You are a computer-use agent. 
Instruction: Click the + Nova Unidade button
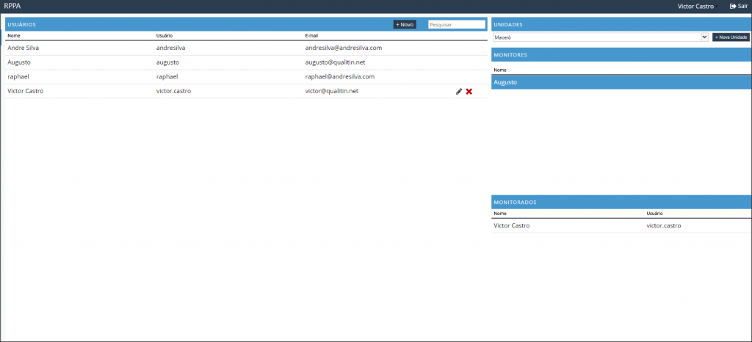click(x=731, y=37)
